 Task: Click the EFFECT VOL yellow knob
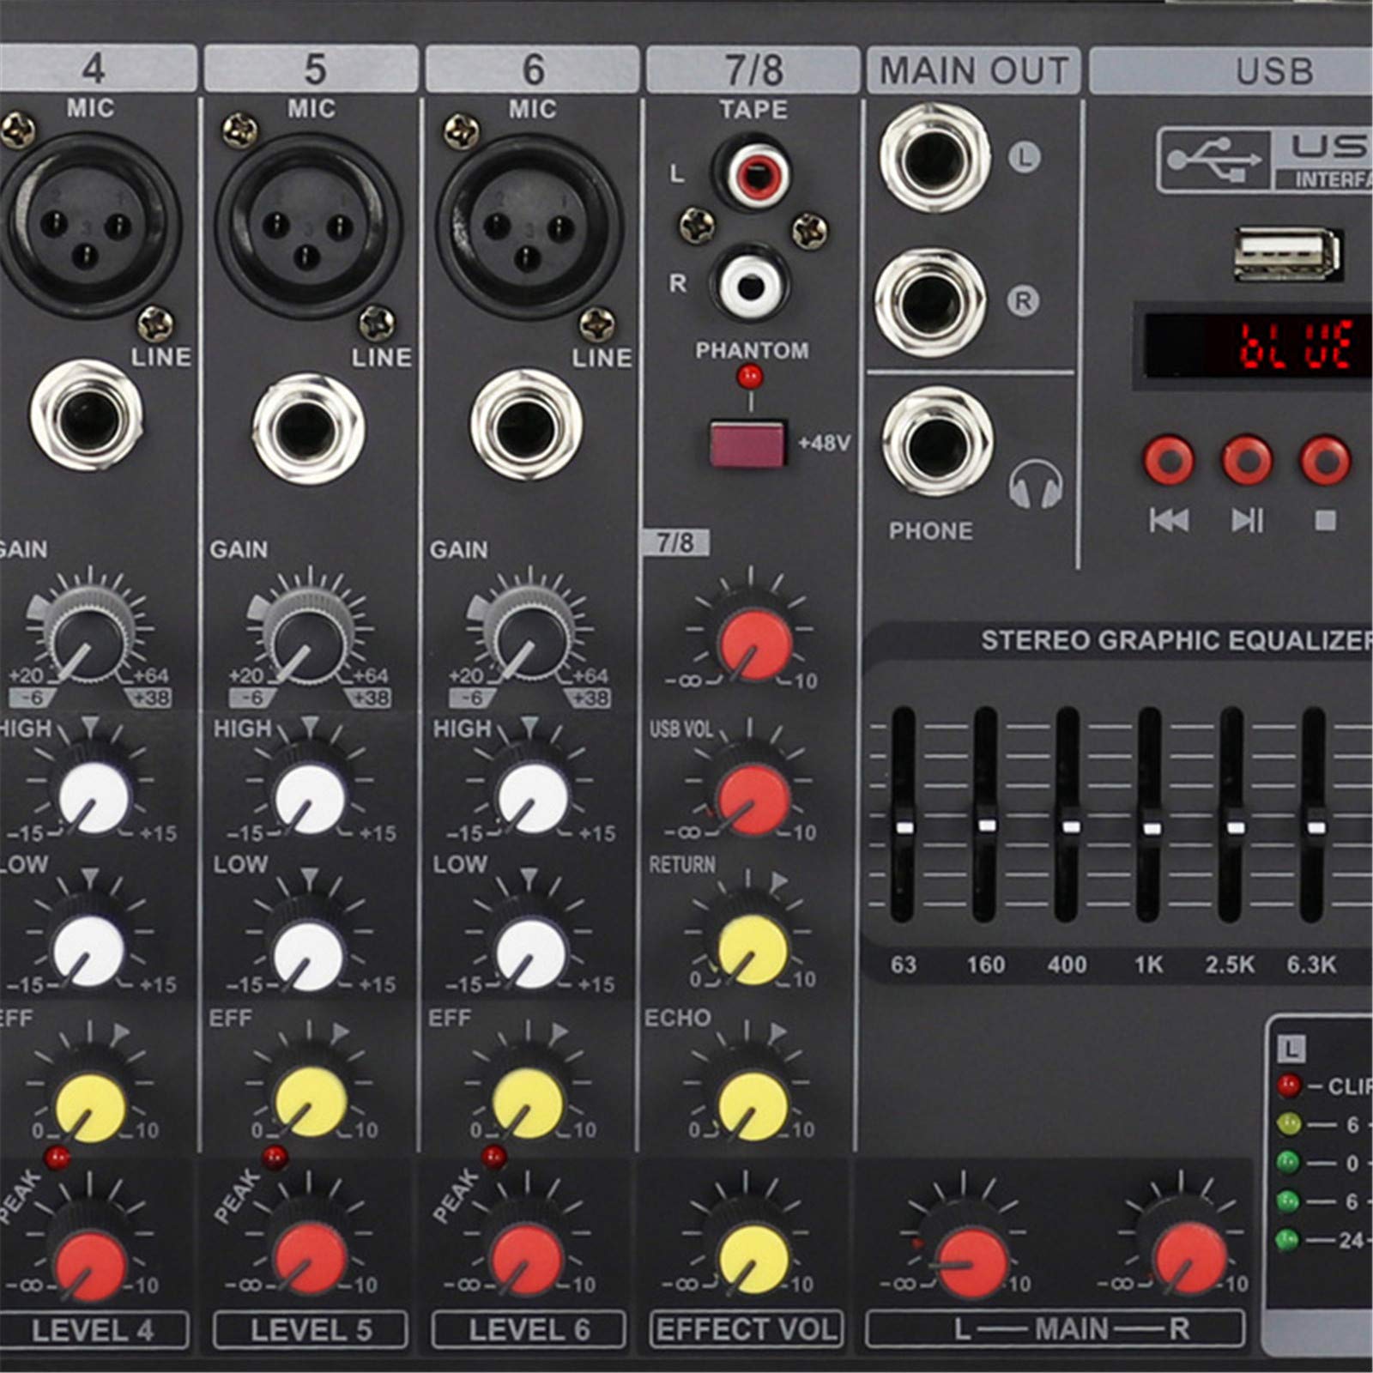(x=754, y=1260)
